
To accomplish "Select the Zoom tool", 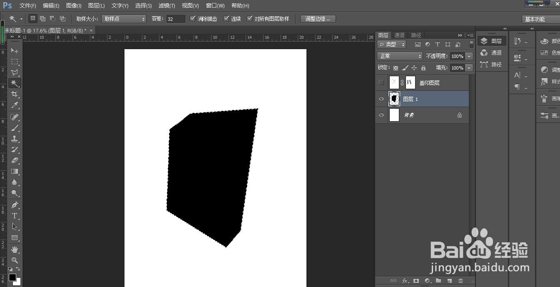I will 15,260.
